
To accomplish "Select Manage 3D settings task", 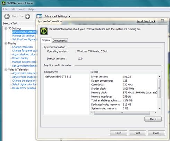I will click(x=23, y=36).
